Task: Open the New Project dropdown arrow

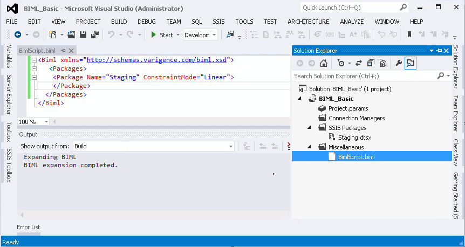Action: point(62,35)
